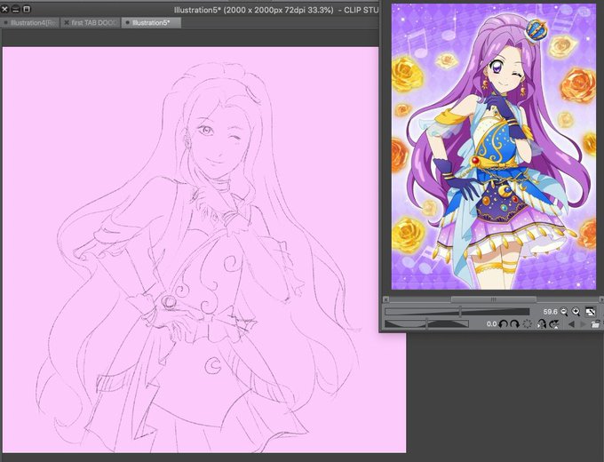Import image file into Sub View

click(595, 324)
